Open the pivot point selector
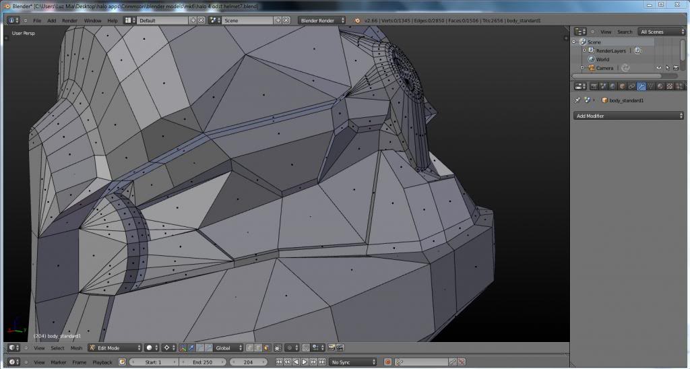Viewport: 690px width, 369px height. [168, 347]
